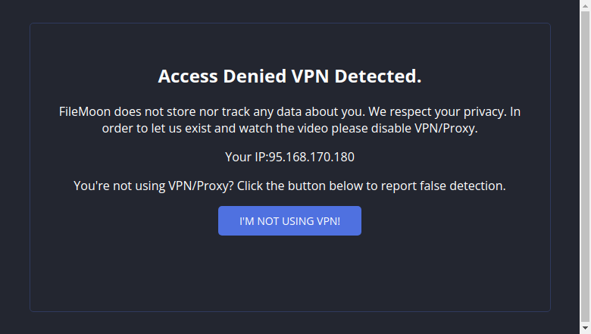Click the "Your IP:" label
591x334 pixels.
click(246, 158)
